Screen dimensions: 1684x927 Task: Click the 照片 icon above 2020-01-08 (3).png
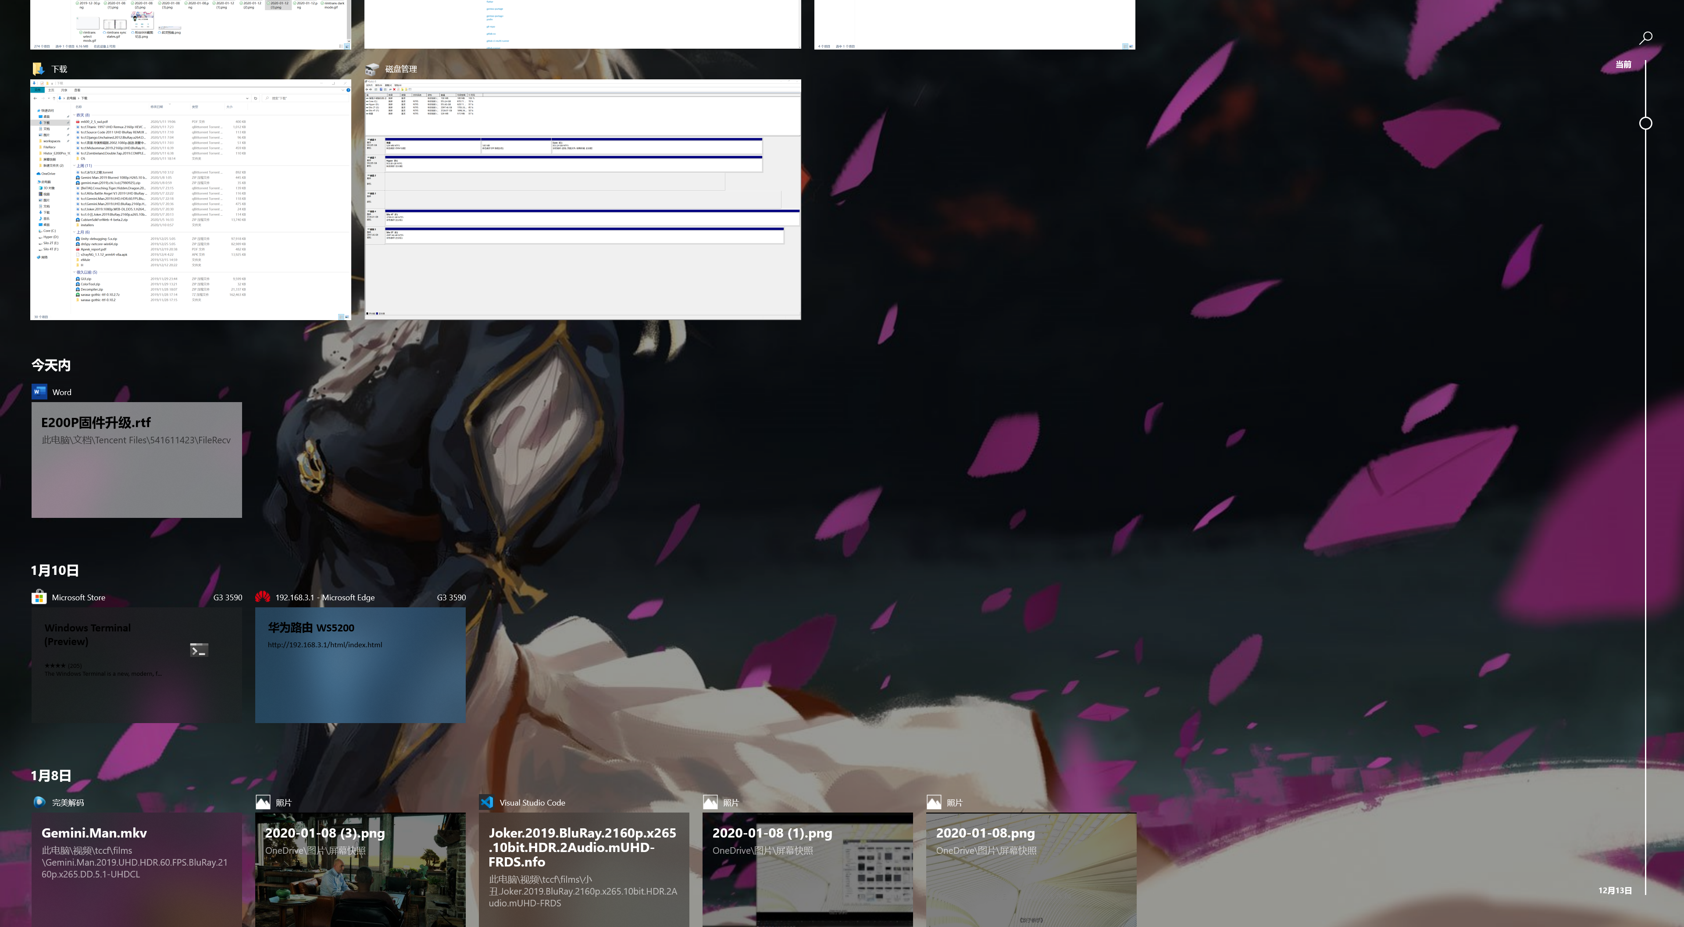(263, 802)
